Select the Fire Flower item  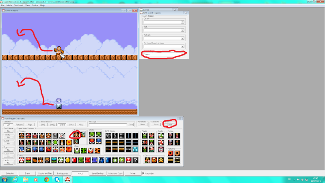(28, 160)
